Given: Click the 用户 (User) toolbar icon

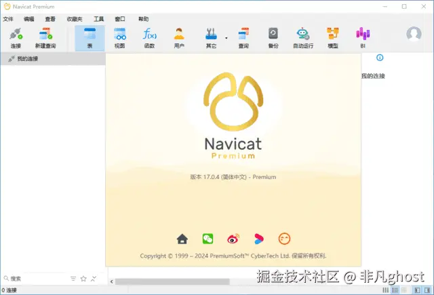Looking at the screenshot, I should (179, 38).
